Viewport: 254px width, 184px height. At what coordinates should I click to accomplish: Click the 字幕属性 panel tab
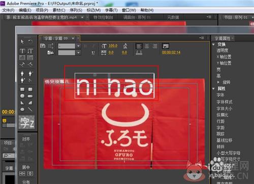click(x=222, y=38)
